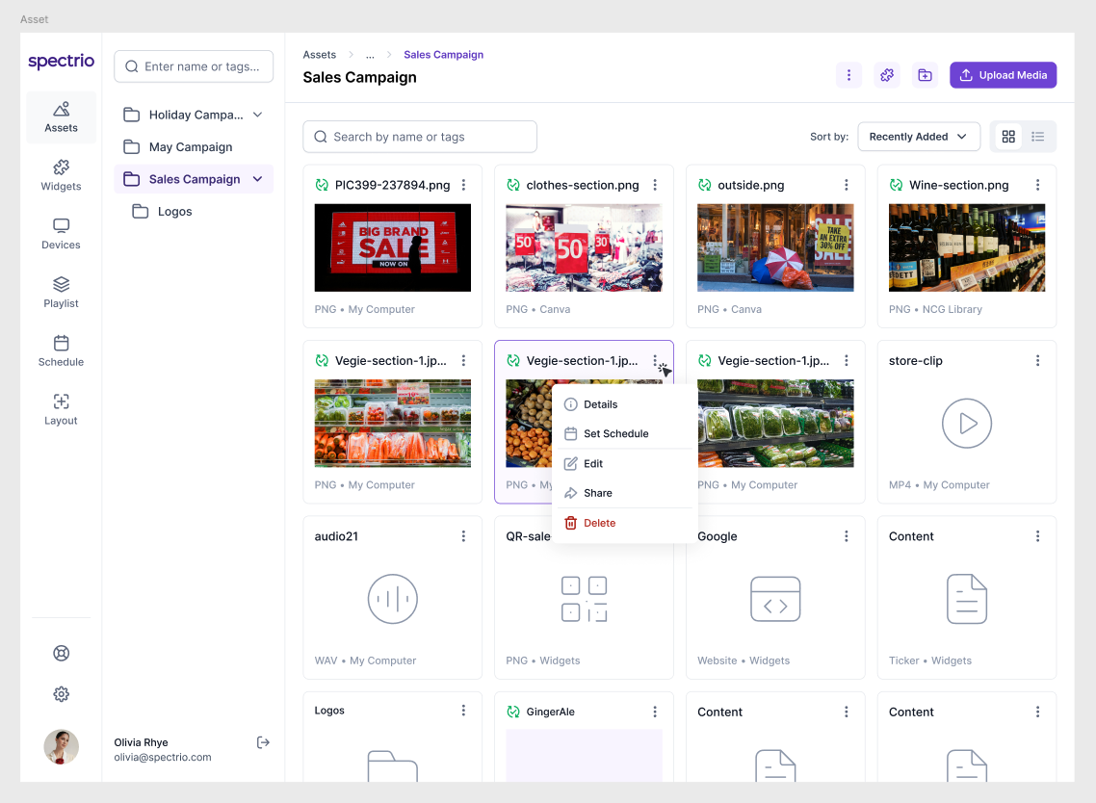The width and height of the screenshot is (1096, 803).
Task: Create a new folder using the folder-plus icon
Action: pyautogui.click(x=925, y=74)
